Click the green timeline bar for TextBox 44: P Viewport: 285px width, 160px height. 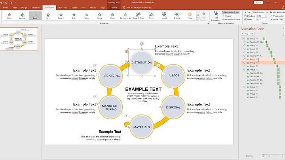[x=272, y=56]
